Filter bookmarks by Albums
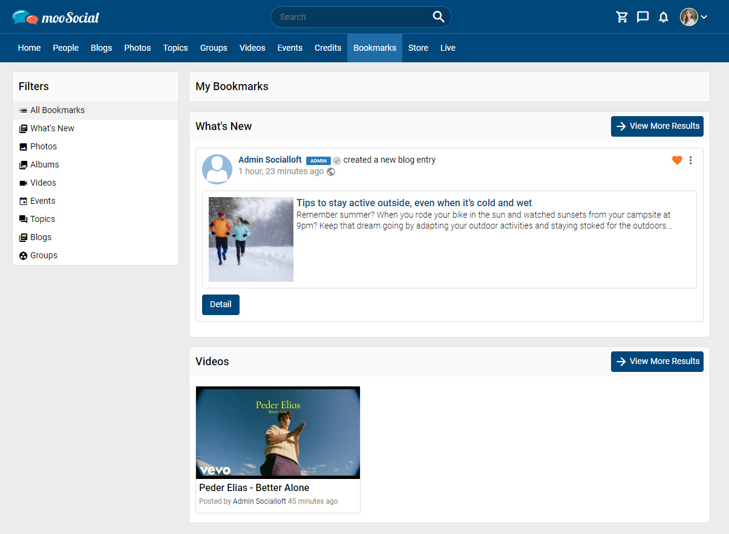729x534 pixels. [x=96, y=164]
